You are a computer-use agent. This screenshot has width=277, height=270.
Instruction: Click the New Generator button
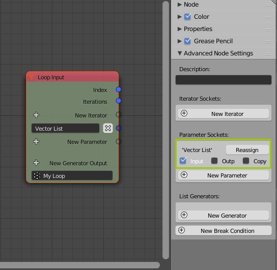(224, 215)
